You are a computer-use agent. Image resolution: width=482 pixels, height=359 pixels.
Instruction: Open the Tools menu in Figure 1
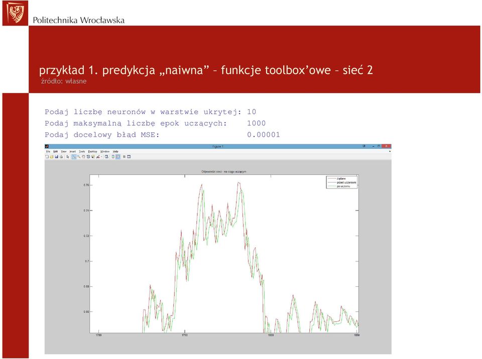click(x=82, y=151)
